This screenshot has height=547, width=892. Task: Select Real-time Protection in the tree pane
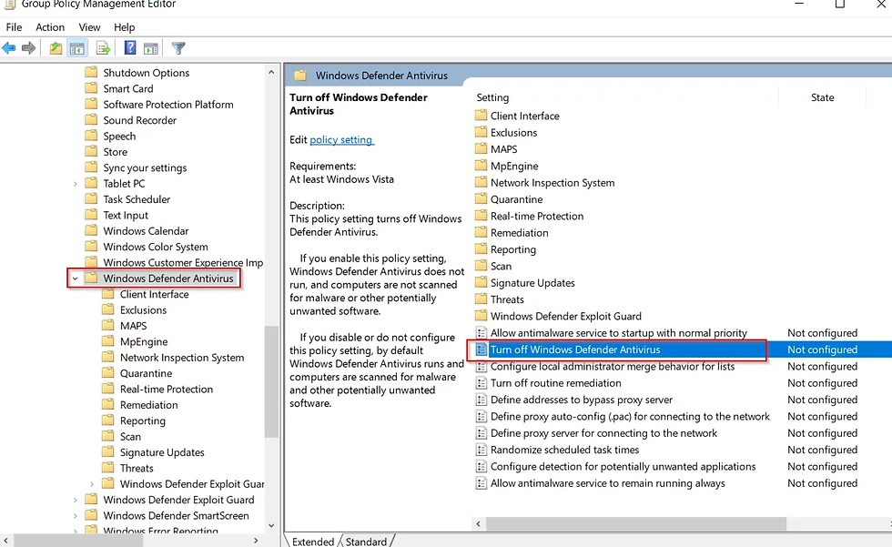[x=166, y=389]
